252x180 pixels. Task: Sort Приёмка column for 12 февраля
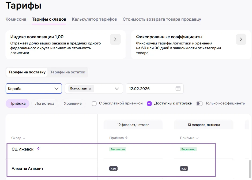click(127, 138)
